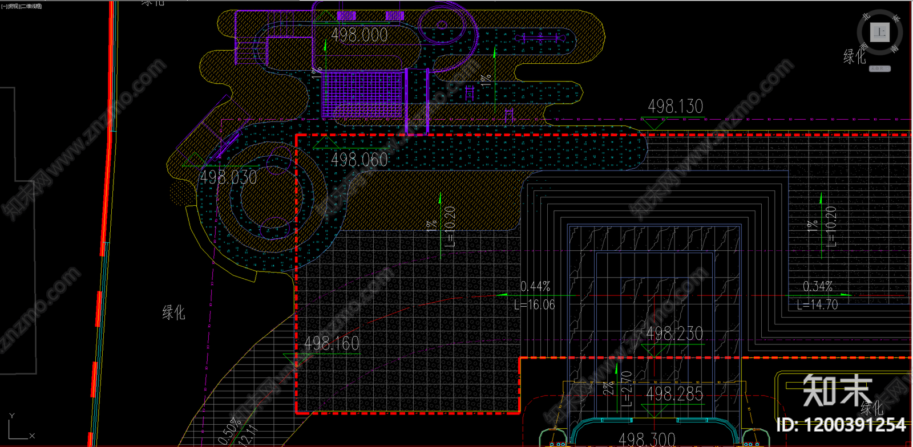Image resolution: width=913 pixels, height=447 pixels.
Task: Open the [-] viewport controls menu
Action: tap(4, 6)
